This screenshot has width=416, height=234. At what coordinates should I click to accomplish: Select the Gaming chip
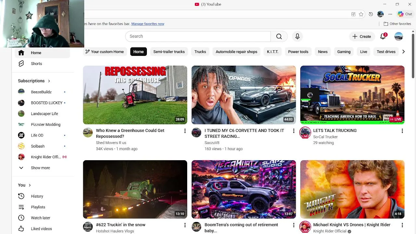tap(344, 52)
